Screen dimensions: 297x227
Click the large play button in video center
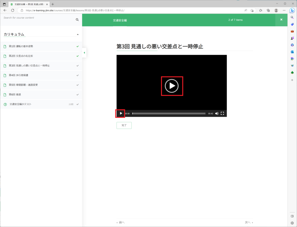click(x=172, y=86)
